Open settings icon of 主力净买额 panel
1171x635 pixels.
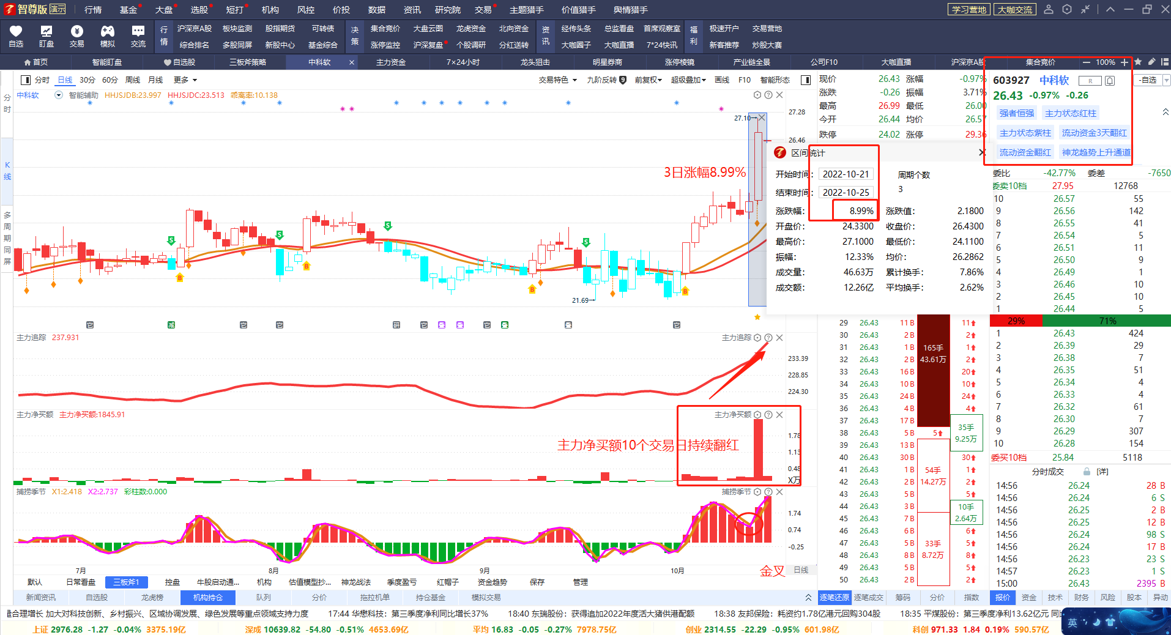757,415
